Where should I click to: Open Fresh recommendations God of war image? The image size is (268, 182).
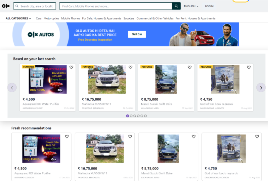(x=231, y=149)
